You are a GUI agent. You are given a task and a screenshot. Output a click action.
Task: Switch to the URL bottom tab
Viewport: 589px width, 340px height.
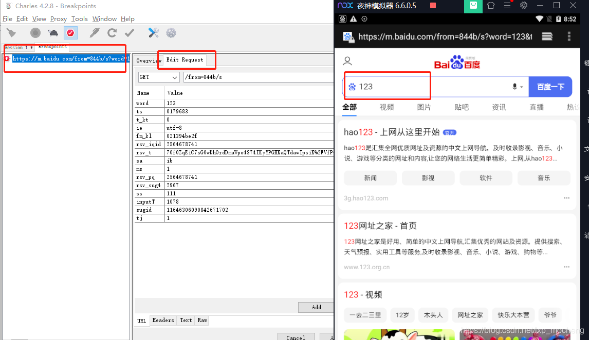(142, 321)
